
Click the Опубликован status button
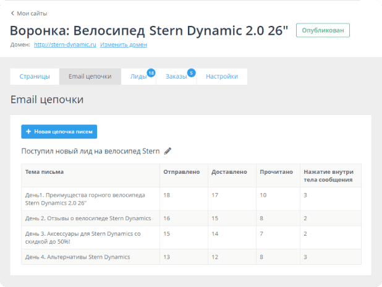(x=323, y=30)
